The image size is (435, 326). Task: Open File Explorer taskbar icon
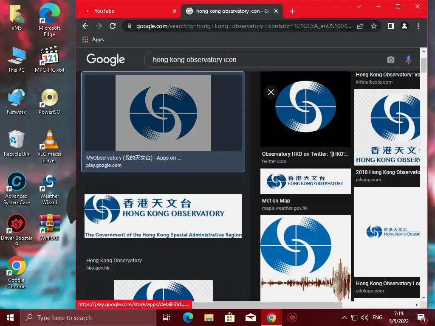coord(209,318)
